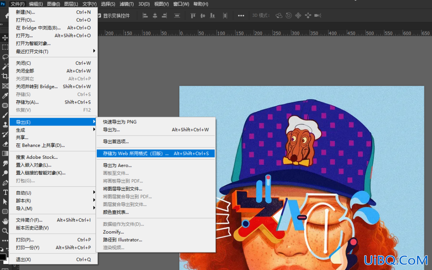The image size is (432, 270).
Task: Open the options bar three-dots menu
Action: 241,16
